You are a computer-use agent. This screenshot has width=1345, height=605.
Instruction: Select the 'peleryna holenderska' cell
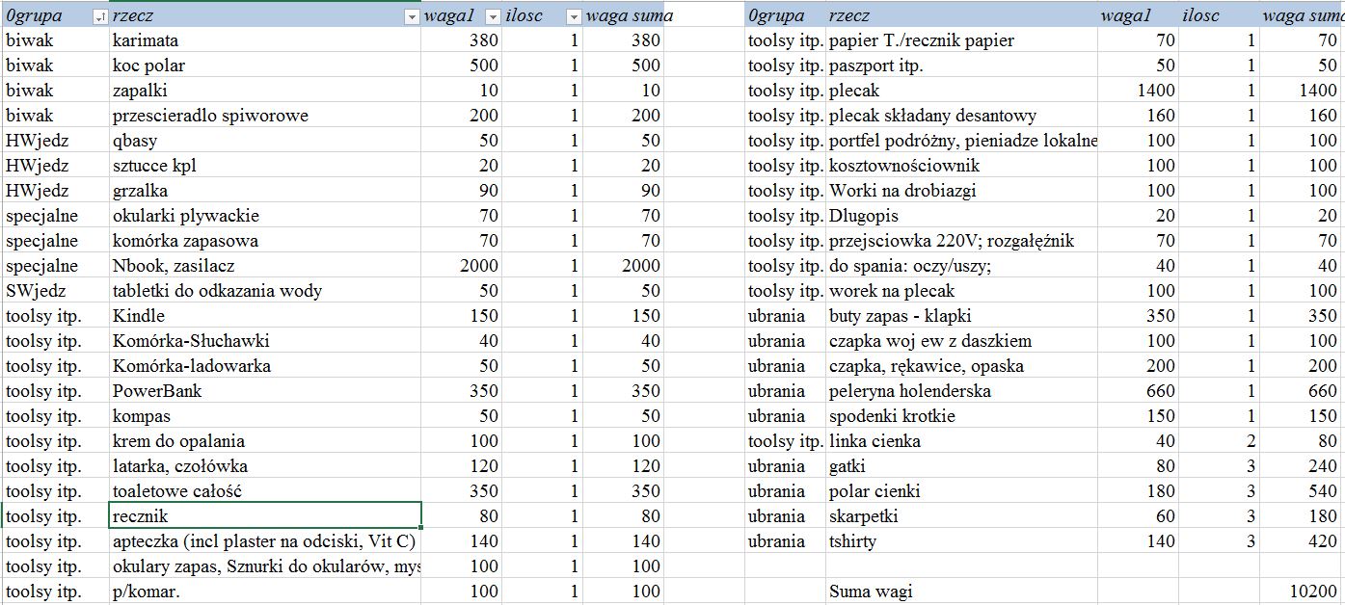tap(962, 391)
